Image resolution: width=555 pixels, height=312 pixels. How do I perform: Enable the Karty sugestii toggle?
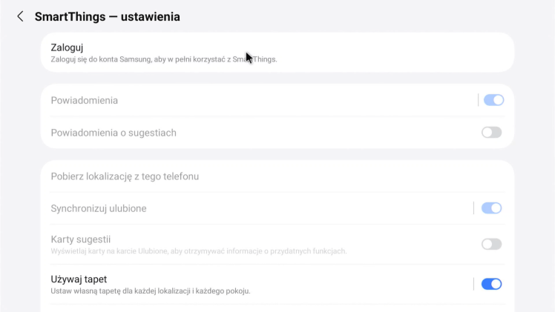click(491, 244)
